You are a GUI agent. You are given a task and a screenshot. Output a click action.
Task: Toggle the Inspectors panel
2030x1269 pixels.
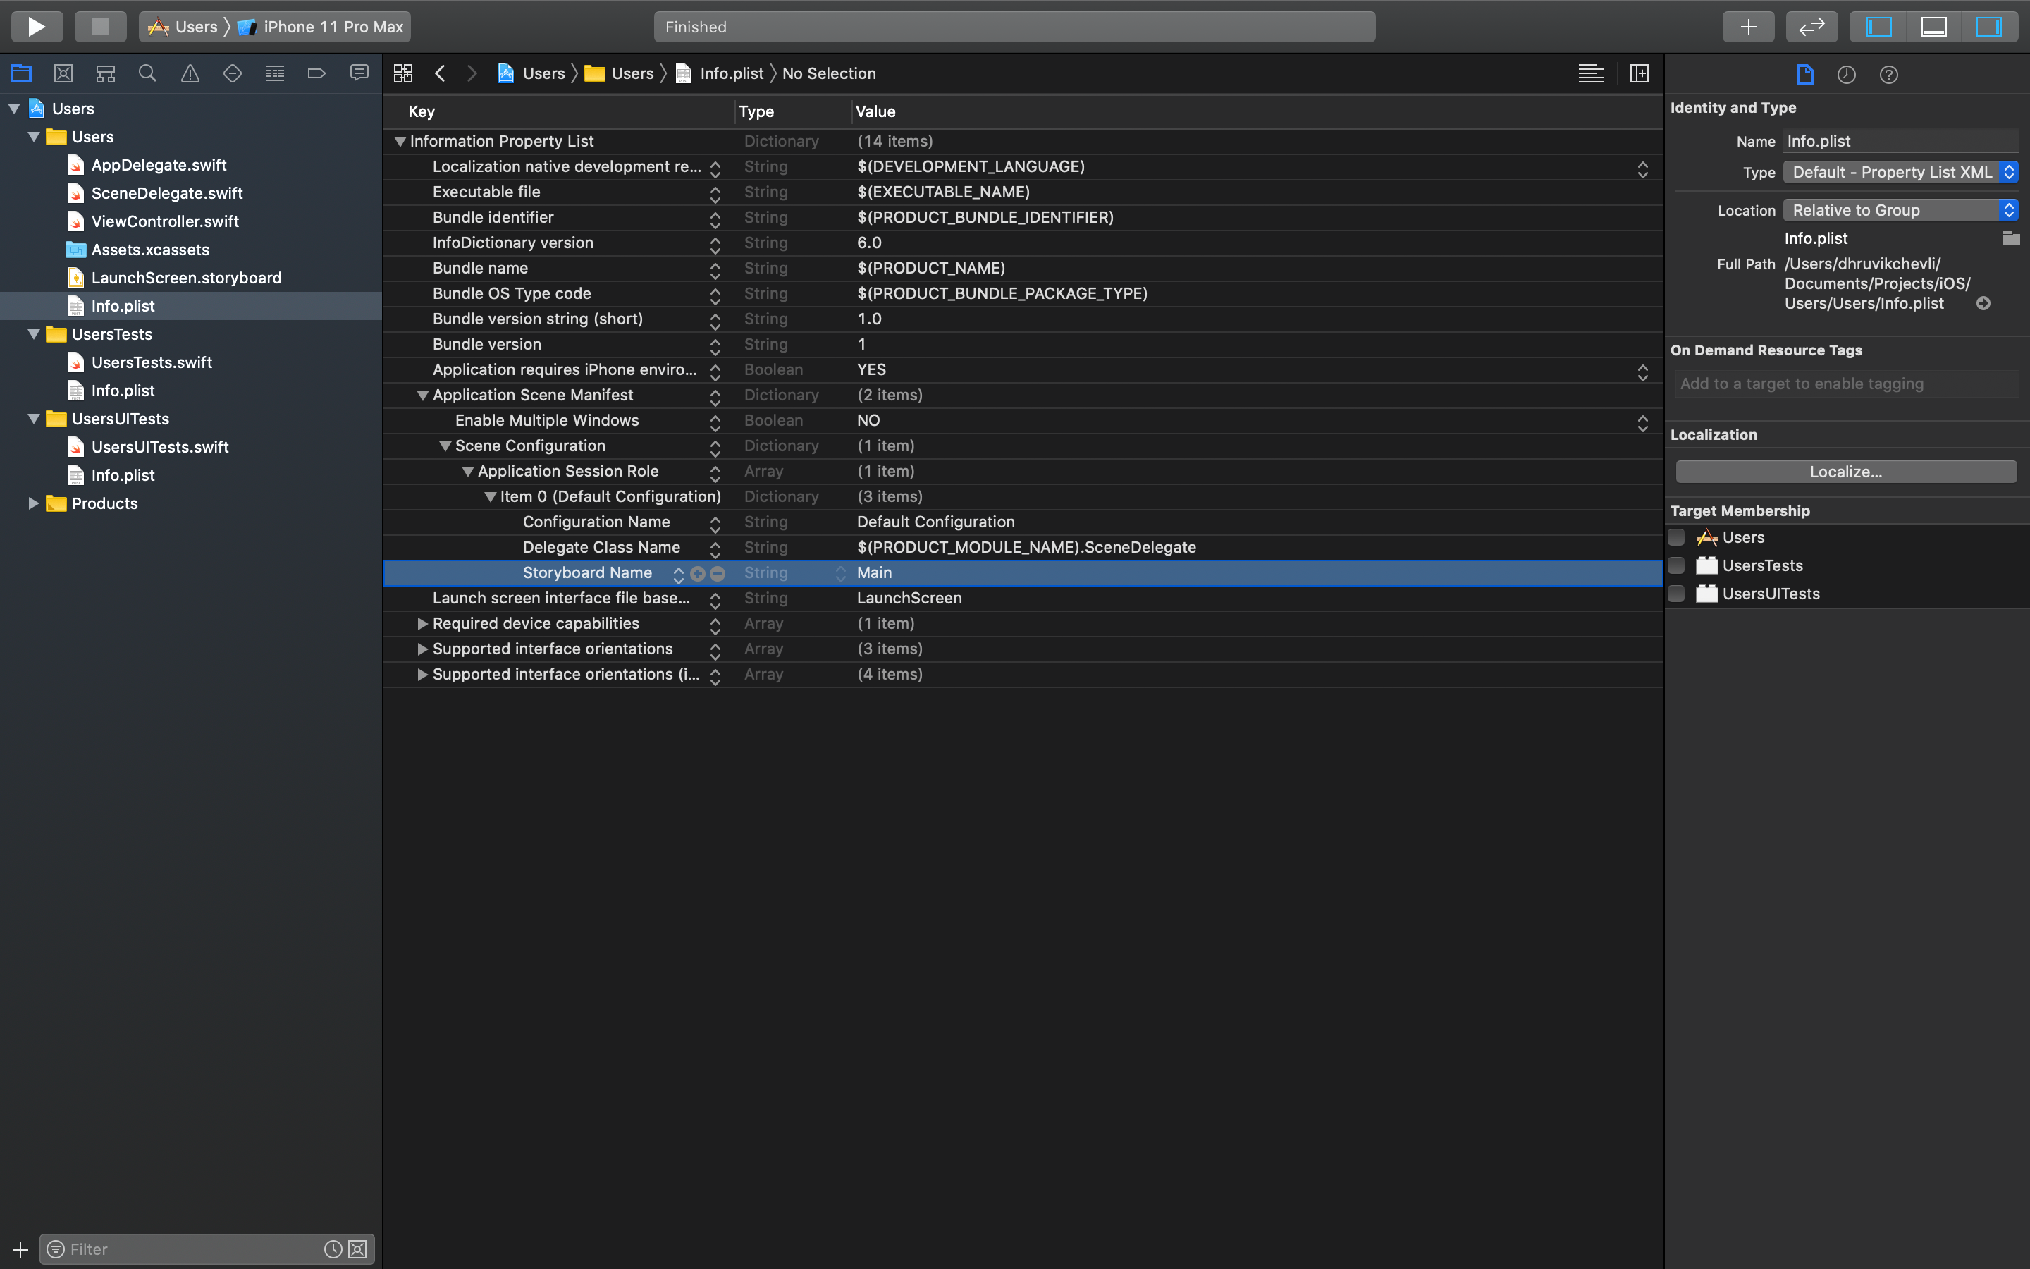1989,26
